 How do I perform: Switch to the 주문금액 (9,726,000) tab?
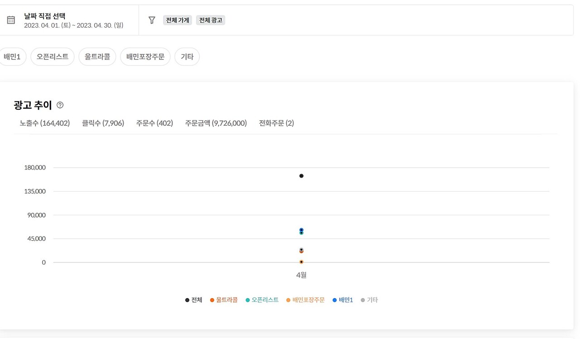click(216, 123)
